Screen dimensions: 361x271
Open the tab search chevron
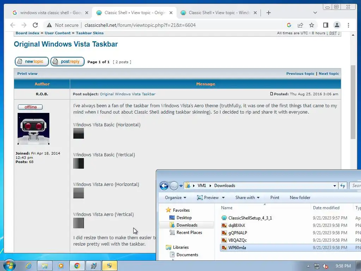coord(315,13)
